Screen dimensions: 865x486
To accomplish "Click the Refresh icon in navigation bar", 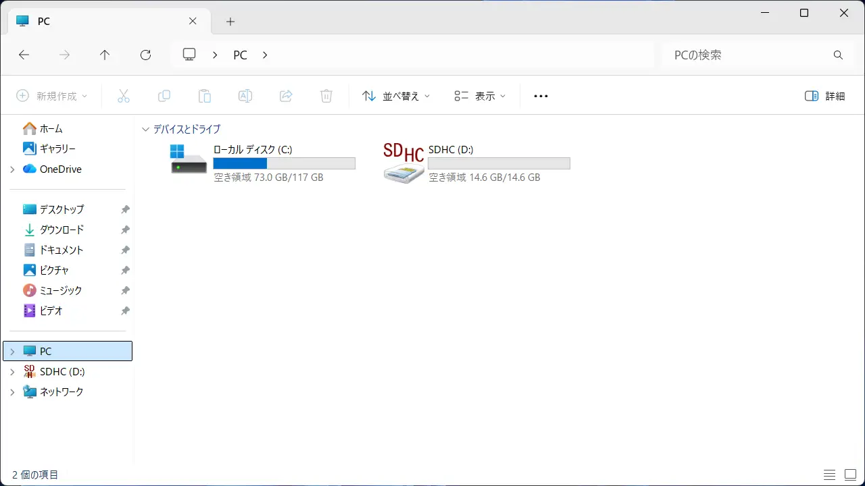I will coord(145,55).
